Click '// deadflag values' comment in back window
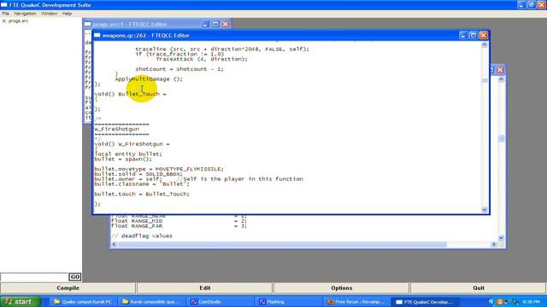547x307 pixels. 142,236
